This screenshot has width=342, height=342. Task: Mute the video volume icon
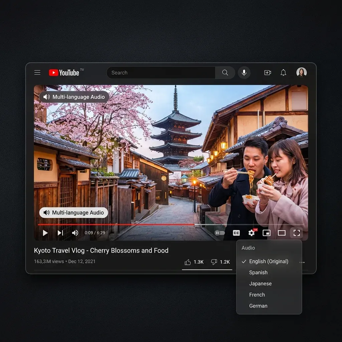point(75,233)
